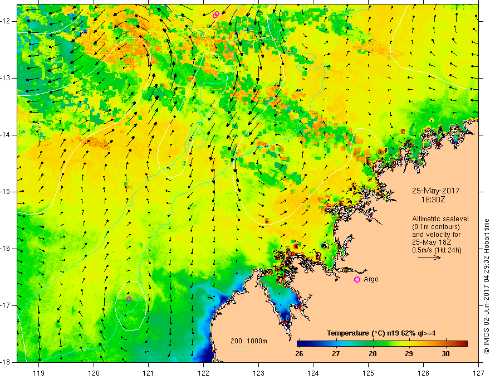The width and height of the screenshot is (490, 379).
Task: Click the colorbar tick label 30
Action: [445, 354]
